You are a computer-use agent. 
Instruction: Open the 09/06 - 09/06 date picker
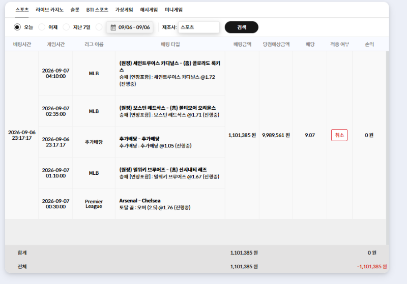(130, 27)
